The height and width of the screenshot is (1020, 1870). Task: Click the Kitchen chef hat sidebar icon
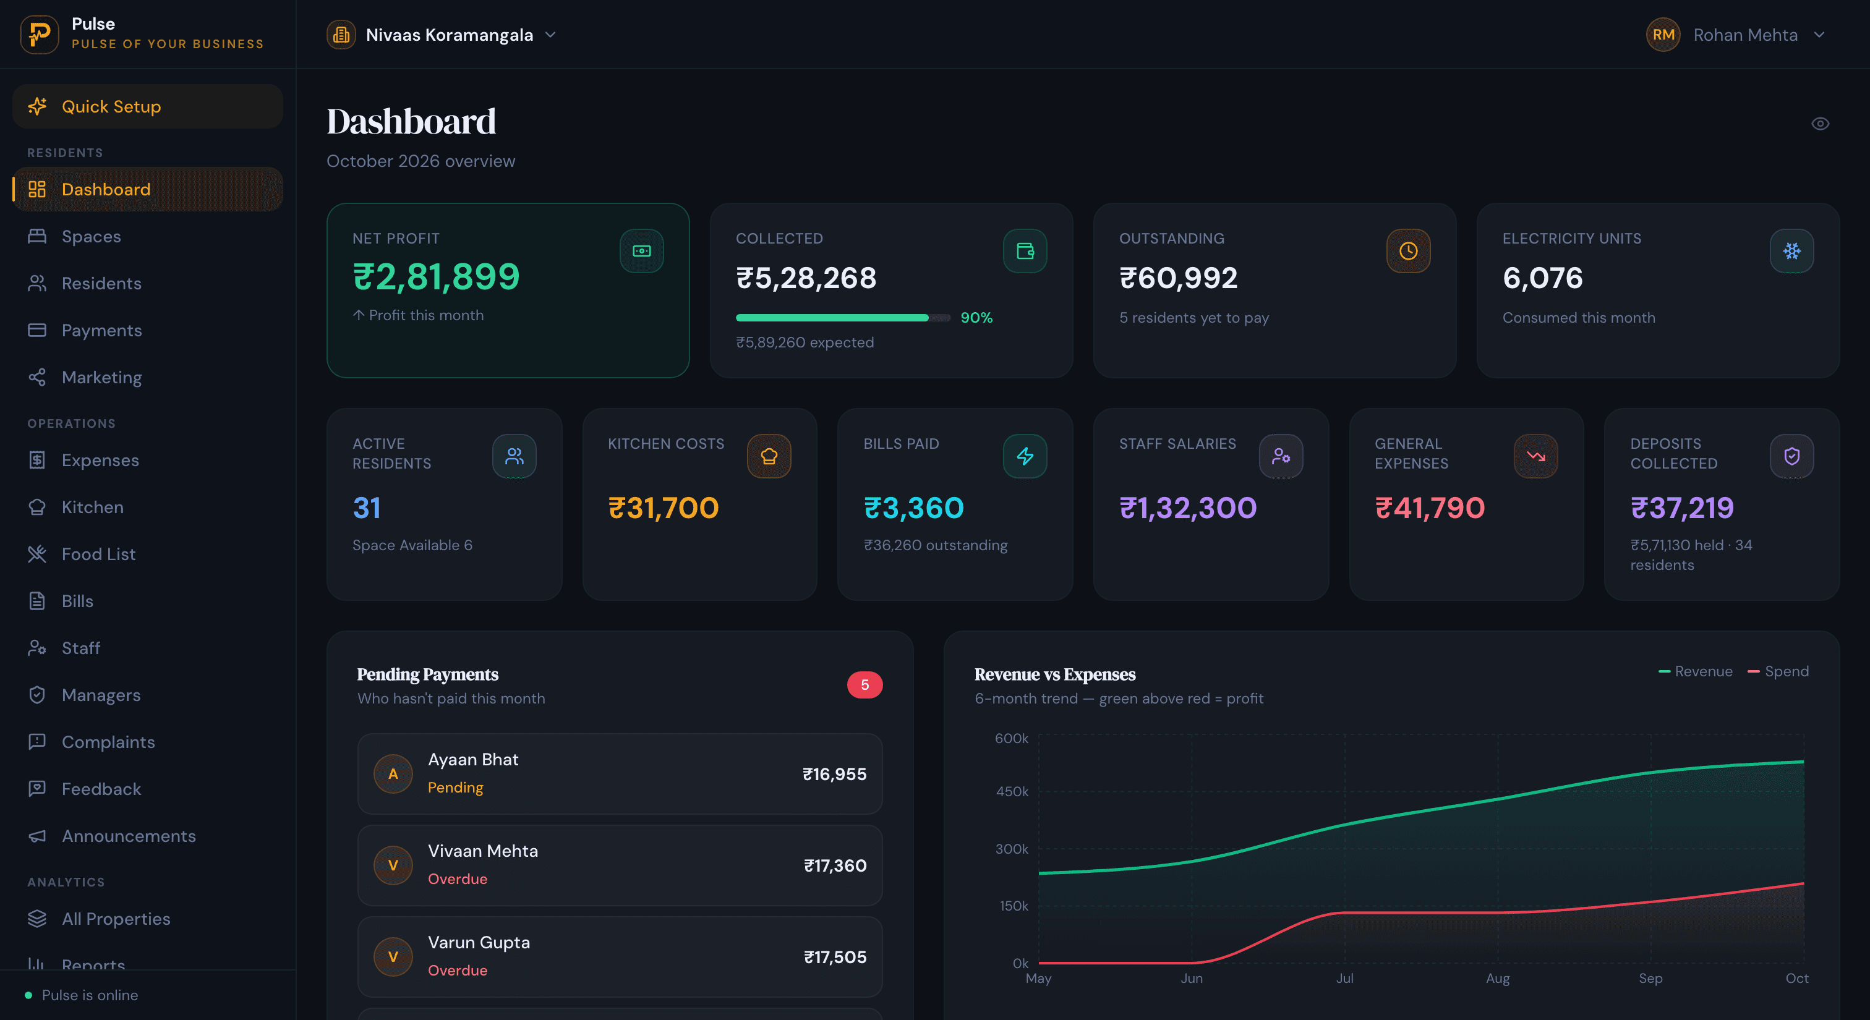[x=37, y=507]
